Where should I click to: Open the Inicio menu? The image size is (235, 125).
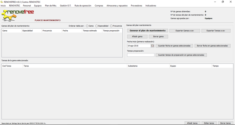(x=3, y=6)
